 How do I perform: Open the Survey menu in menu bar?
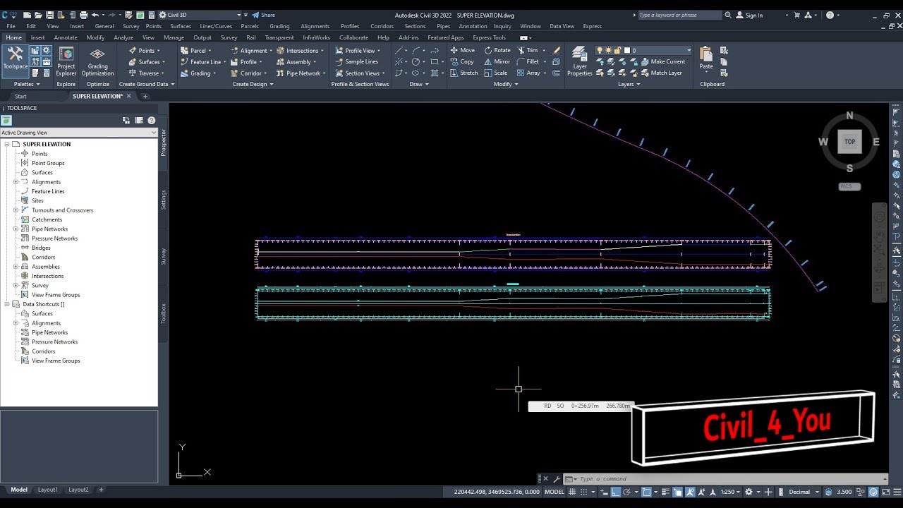131,26
